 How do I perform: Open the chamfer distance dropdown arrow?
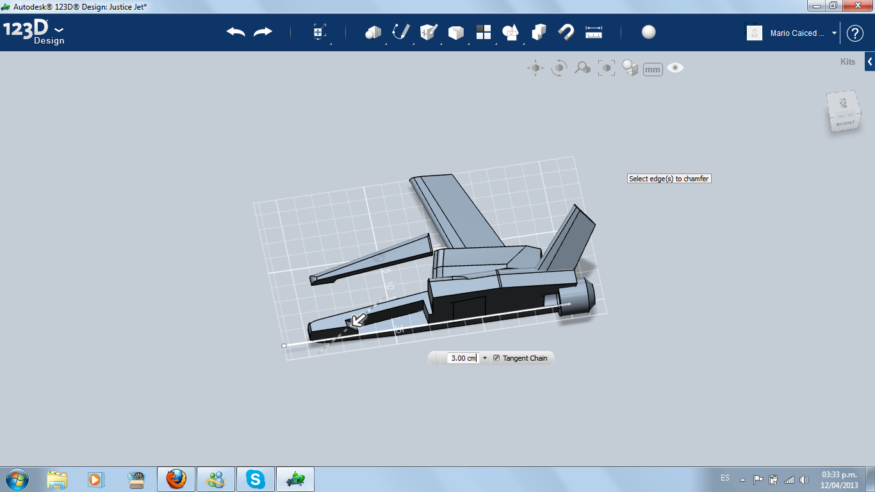485,358
